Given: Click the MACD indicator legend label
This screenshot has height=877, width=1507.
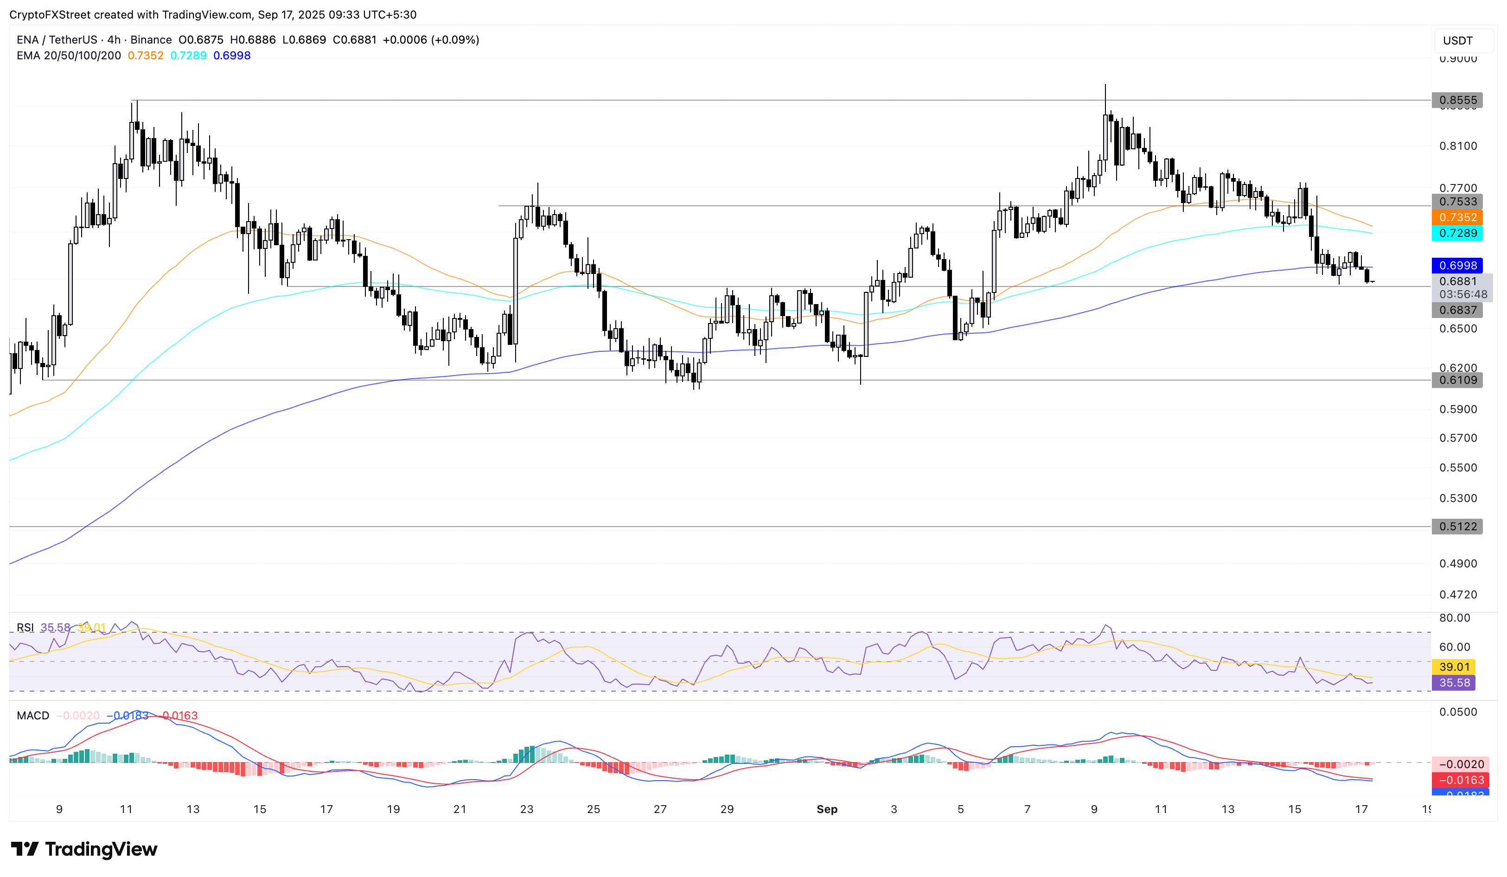Looking at the screenshot, I should 33,716.
